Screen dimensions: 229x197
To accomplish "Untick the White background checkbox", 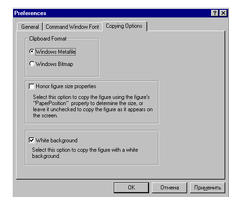I will click(x=32, y=140).
